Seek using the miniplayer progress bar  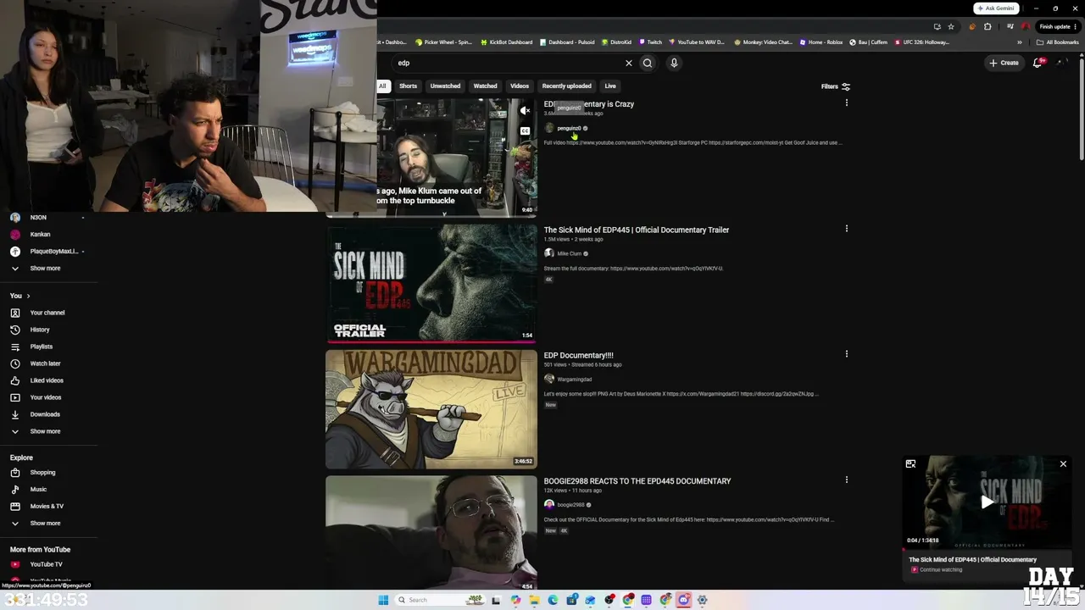click(x=987, y=549)
